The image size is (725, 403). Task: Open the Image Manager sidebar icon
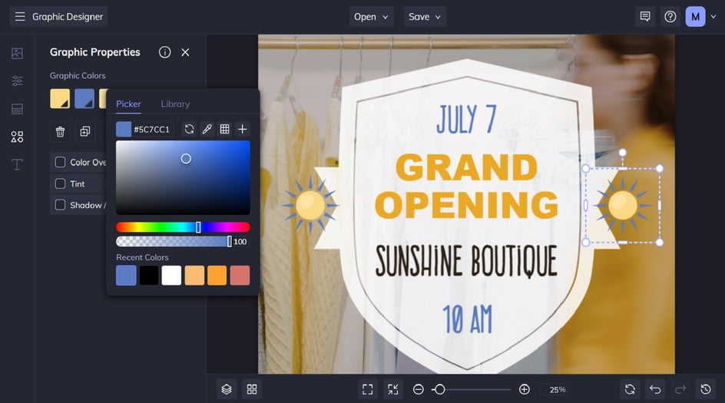pos(17,53)
